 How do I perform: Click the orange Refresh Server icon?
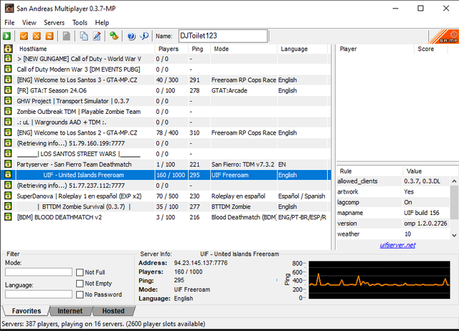click(x=49, y=36)
